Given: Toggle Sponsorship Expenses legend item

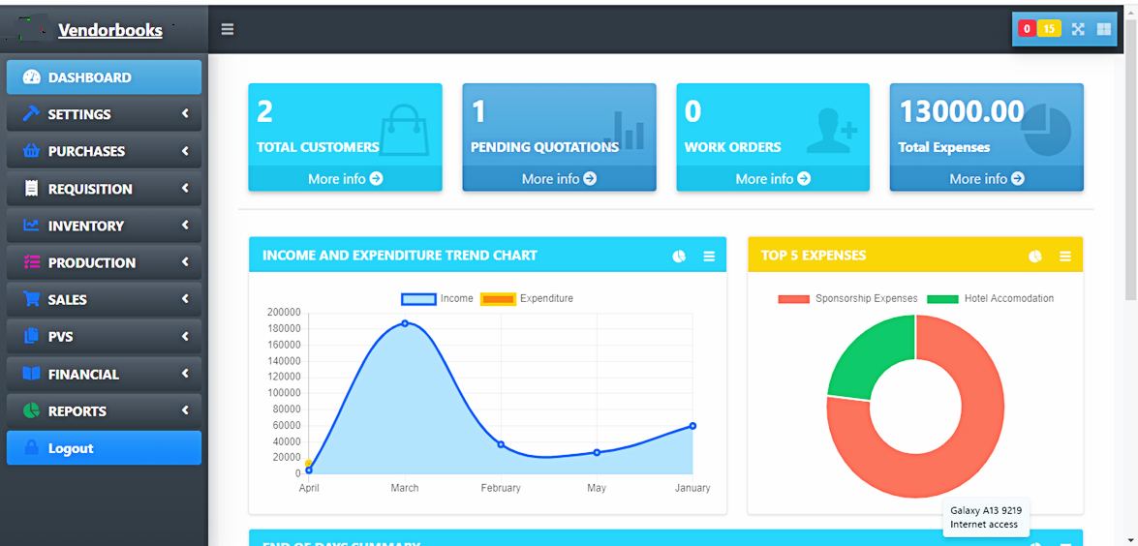Looking at the screenshot, I should tap(848, 299).
